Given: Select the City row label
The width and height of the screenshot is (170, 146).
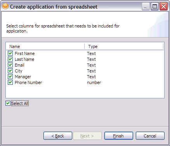Looking at the screenshot, I should point(18,71).
